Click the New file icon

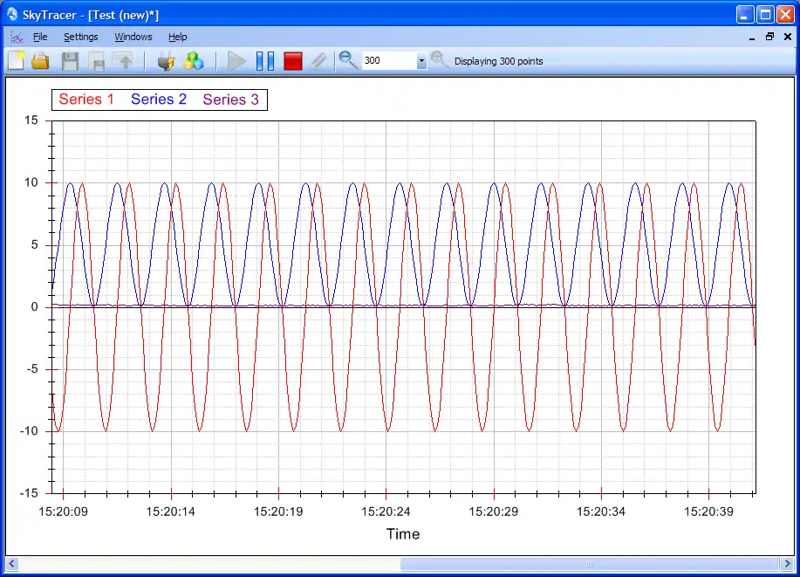(x=17, y=61)
